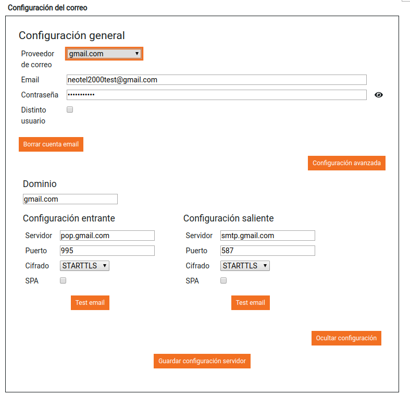This screenshot has height=395, width=410.
Task: Click the outgoing Servidor smtp.gmail.com field
Action: pos(268,236)
